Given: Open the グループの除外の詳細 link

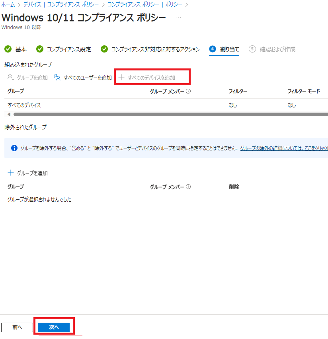Looking at the screenshot, I should coord(283,148).
